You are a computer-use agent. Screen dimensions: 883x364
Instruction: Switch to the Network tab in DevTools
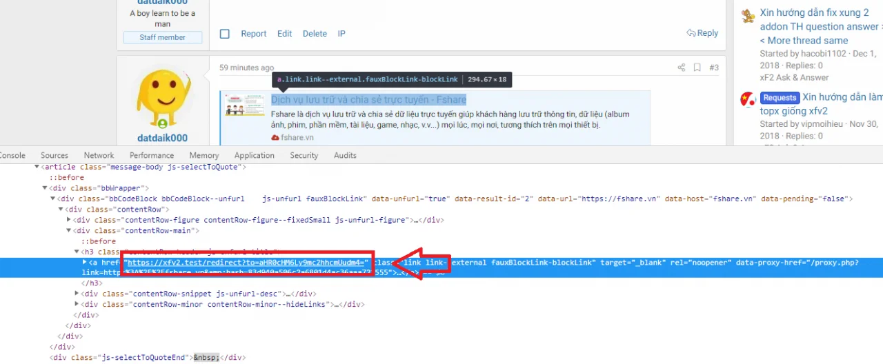point(99,155)
